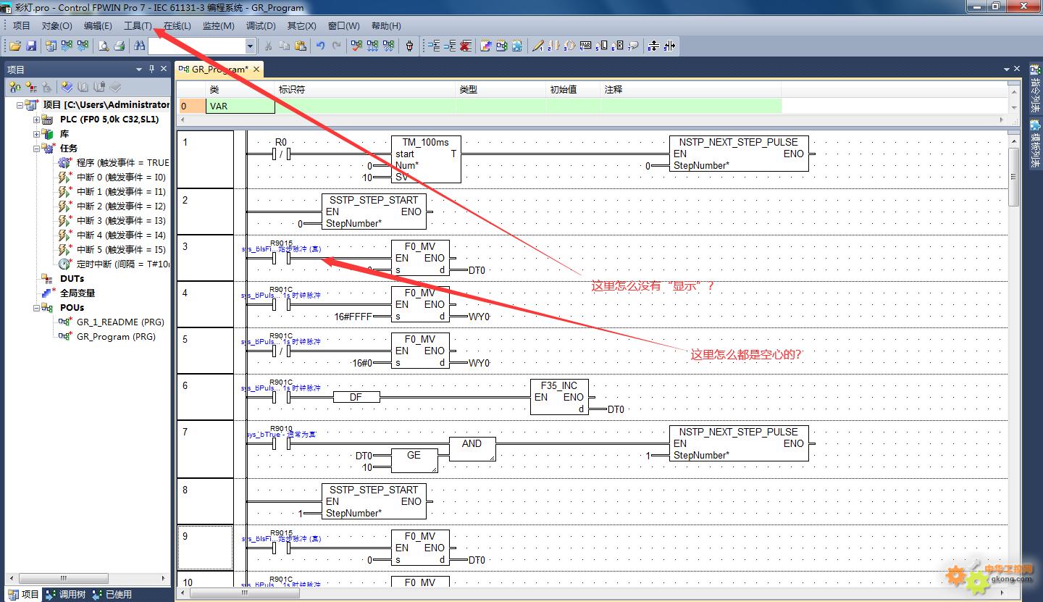Screen dimensions: 1043x602
Task: Insert a comment bubble using tool 7
Action: point(633,46)
